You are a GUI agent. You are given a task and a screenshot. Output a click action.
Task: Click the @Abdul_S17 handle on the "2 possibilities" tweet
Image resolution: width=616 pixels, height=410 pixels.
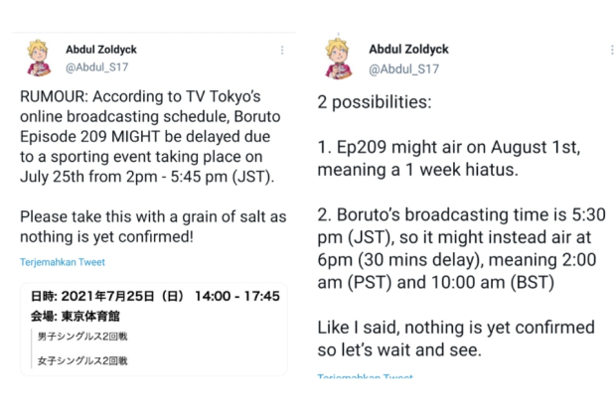point(403,68)
